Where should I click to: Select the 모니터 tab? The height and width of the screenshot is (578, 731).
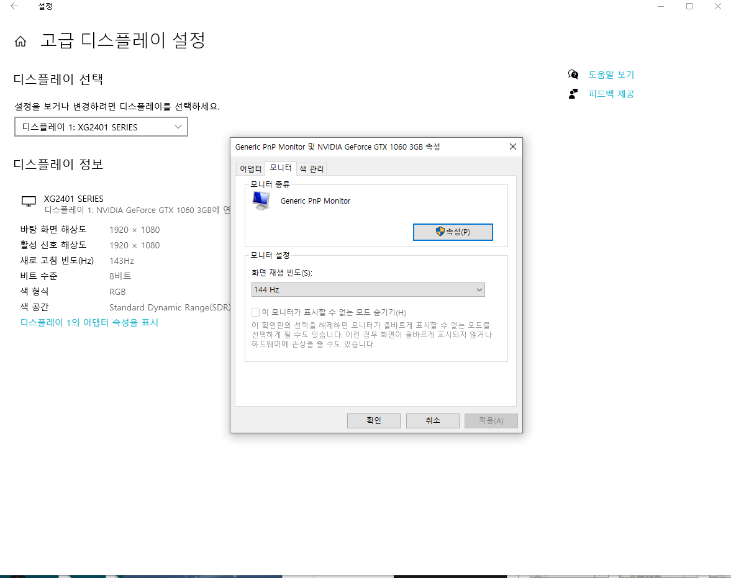tap(281, 168)
